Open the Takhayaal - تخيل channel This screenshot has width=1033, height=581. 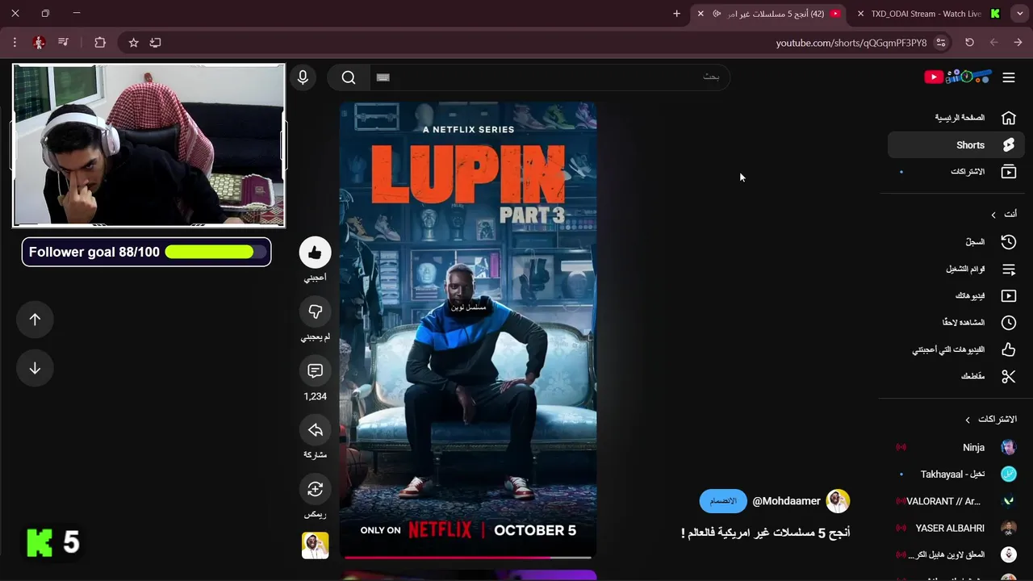(x=956, y=474)
